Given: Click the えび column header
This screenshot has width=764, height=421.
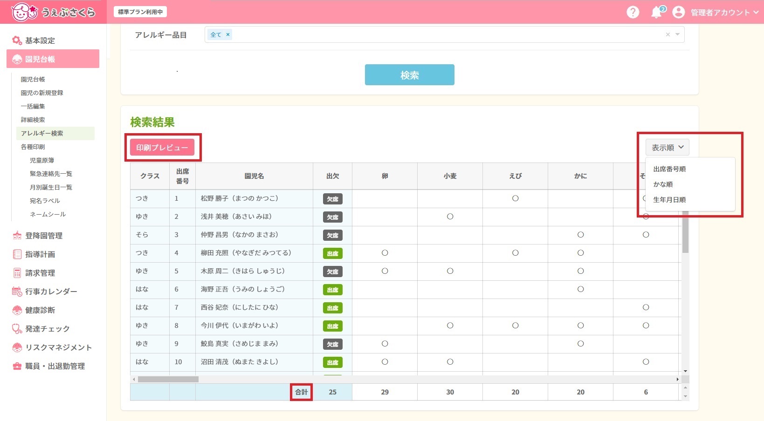Looking at the screenshot, I should coord(515,176).
